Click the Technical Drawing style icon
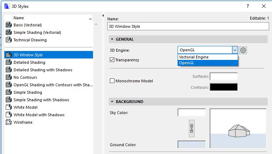 pos(9,40)
